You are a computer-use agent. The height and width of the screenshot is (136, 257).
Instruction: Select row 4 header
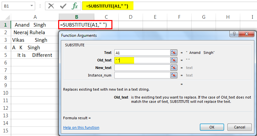pos(5,47)
